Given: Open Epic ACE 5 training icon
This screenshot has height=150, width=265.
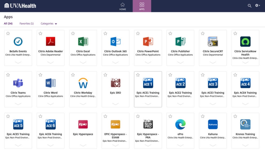Looking at the screenshot, I should (x=18, y=124).
